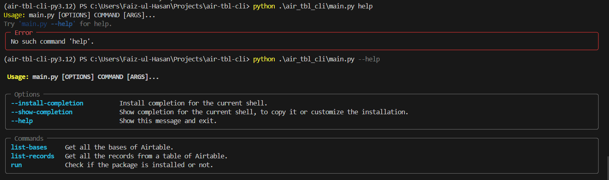The height and width of the screenshot is (180, 609).
Task: Click the yellow Usage label above the error
Action: click(14, 15)
